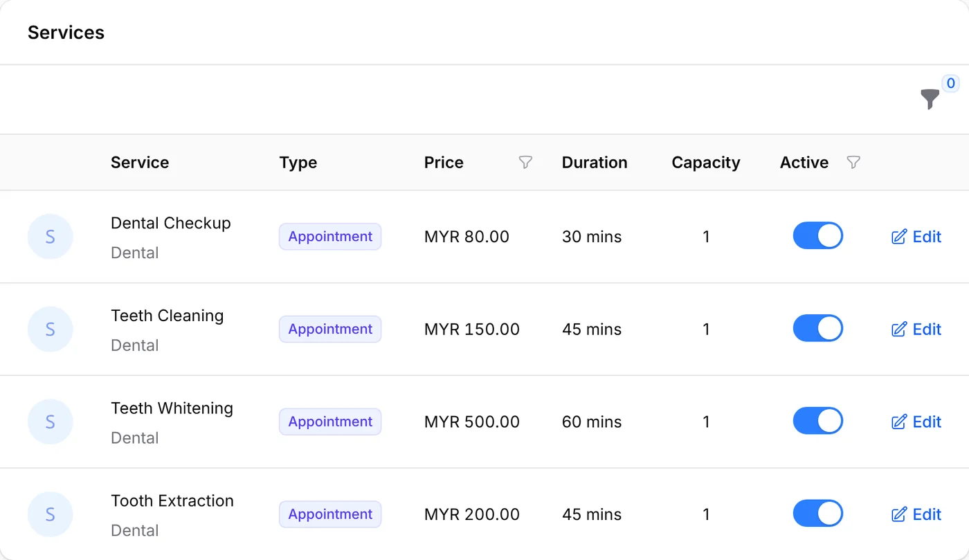Image resolution: width=969 pixels, height=560 pixels.
Task: Click the Appointment tag for Teeth Cleaning
Action: click(x=330, y=329)
